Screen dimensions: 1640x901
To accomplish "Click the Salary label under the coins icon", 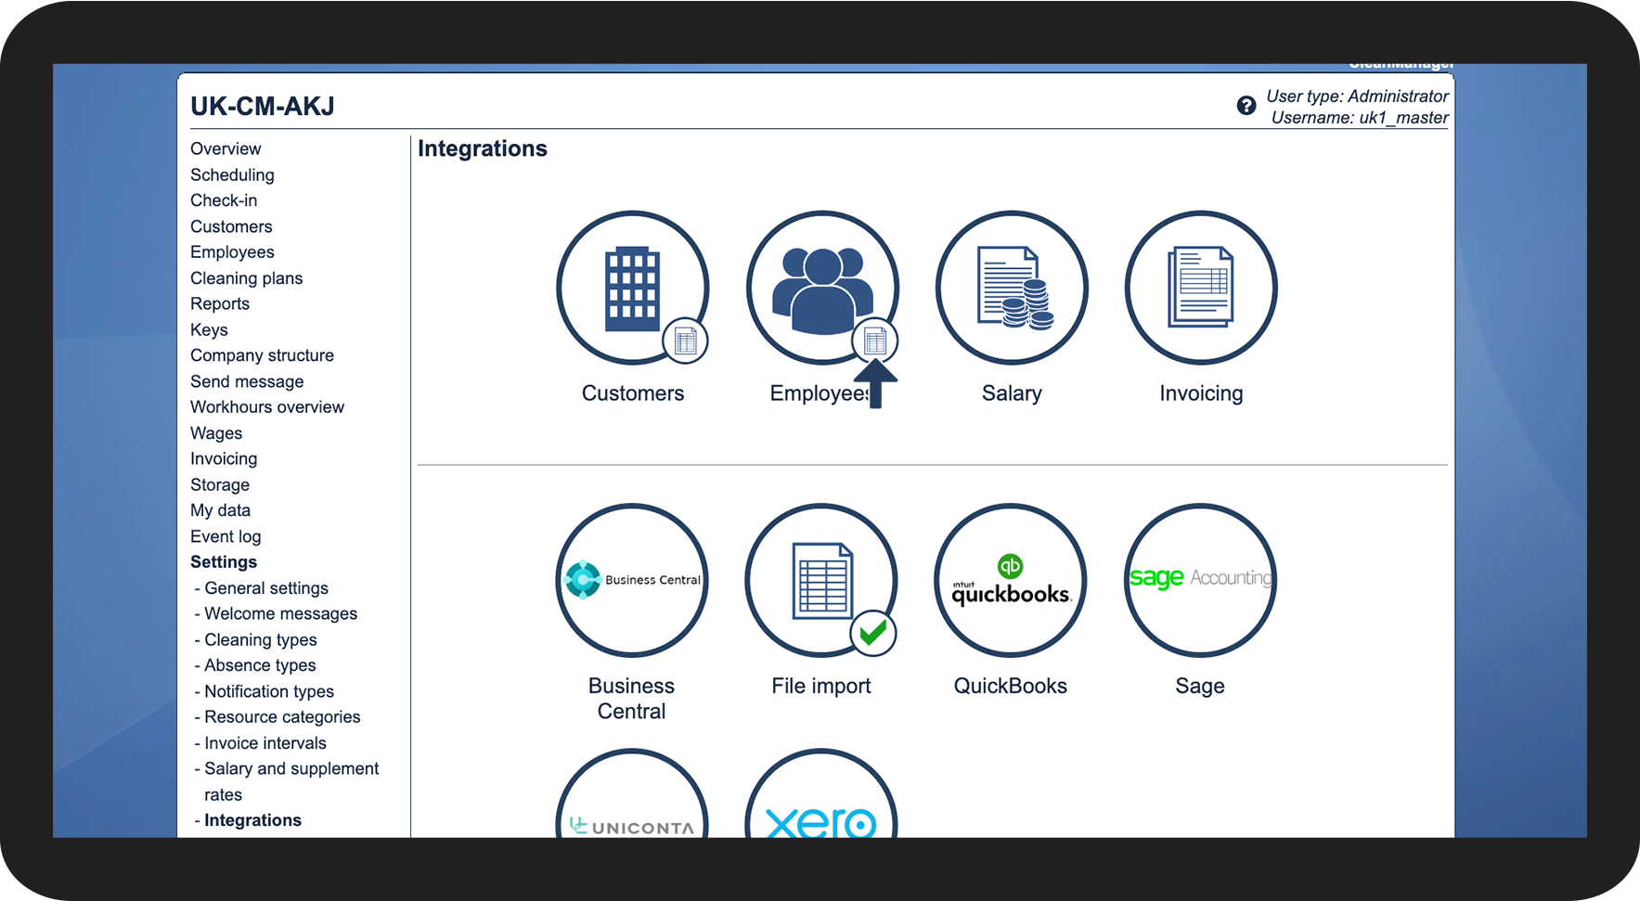I will tap(1012, 393).
